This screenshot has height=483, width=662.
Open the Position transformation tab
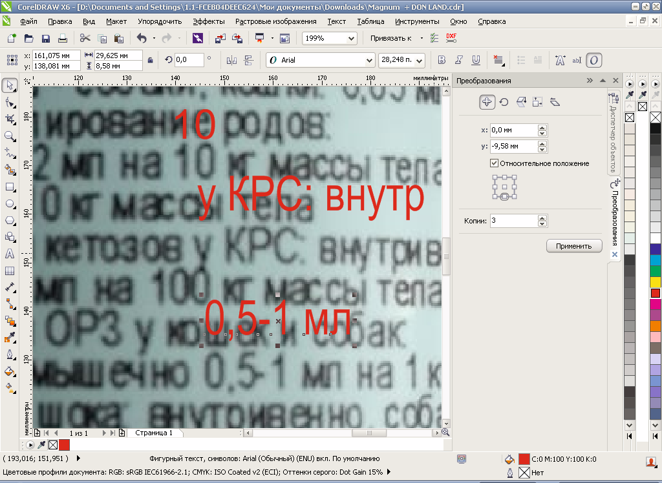(487, 102)
